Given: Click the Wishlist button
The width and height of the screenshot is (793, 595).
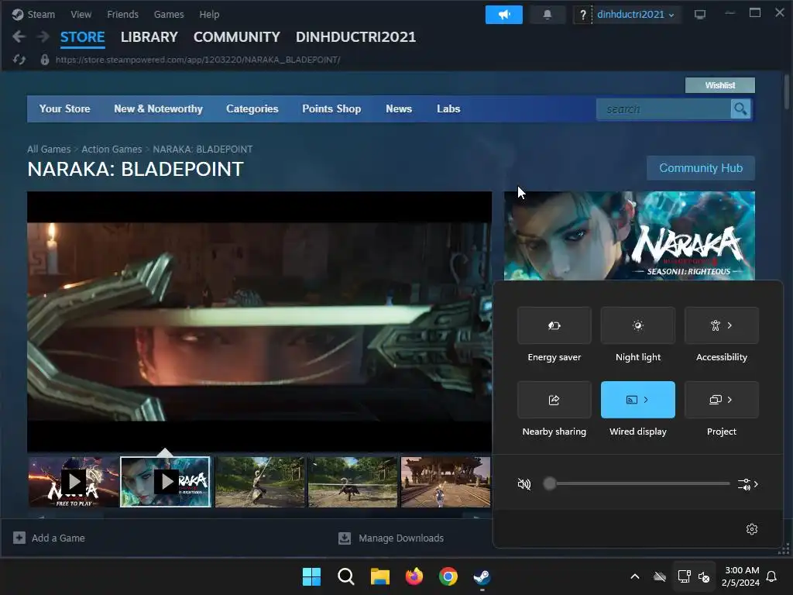Looking at the screenshot, I should (x=720, y=85).
